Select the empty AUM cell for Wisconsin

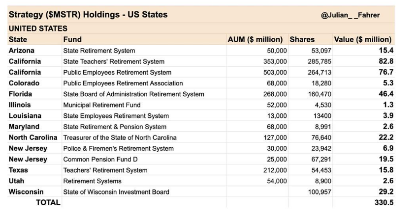coord(257,191)
